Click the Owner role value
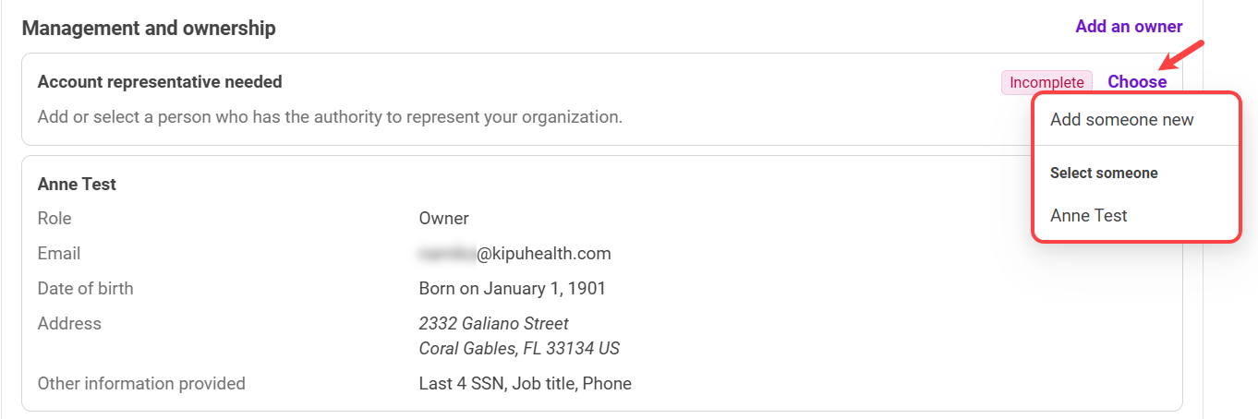The image size is (1258, 419). coord(443,219)
